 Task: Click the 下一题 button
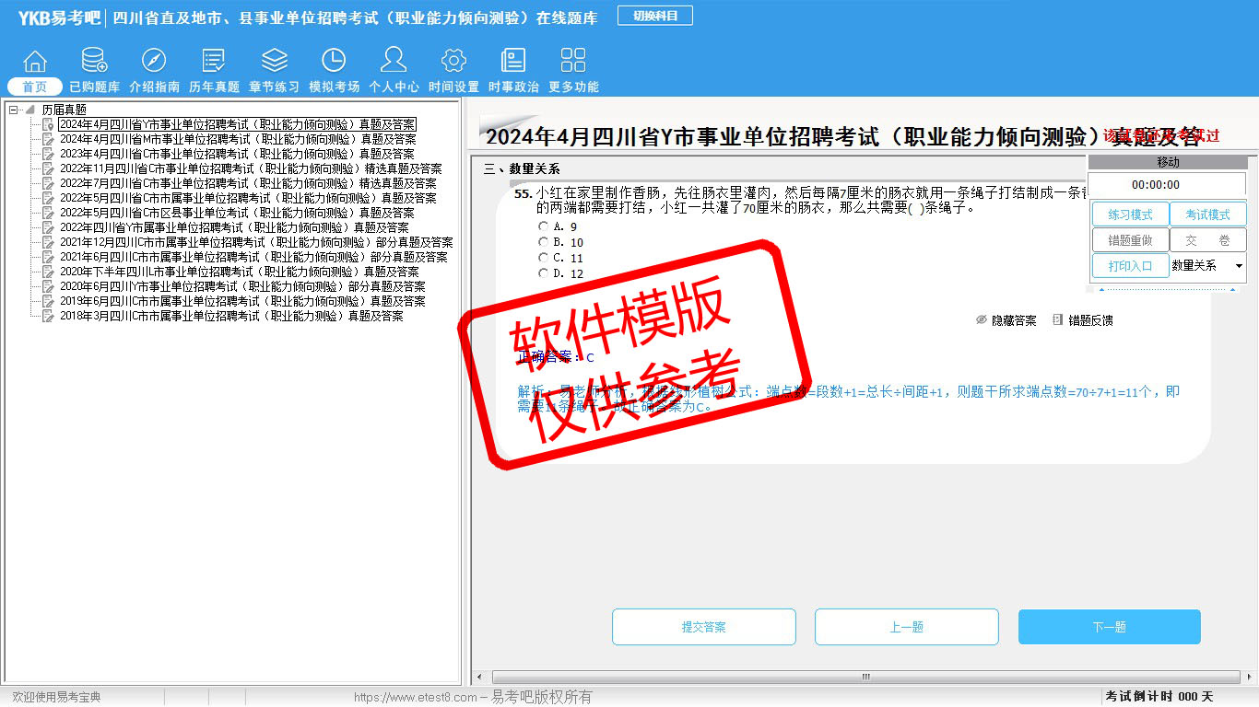[1109, 627]
